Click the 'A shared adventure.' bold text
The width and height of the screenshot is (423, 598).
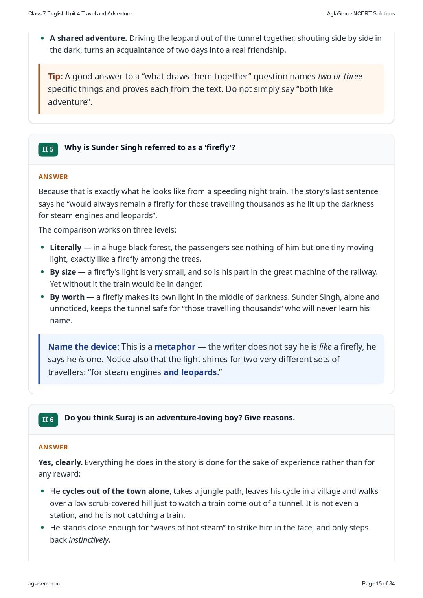pos(88,38)
